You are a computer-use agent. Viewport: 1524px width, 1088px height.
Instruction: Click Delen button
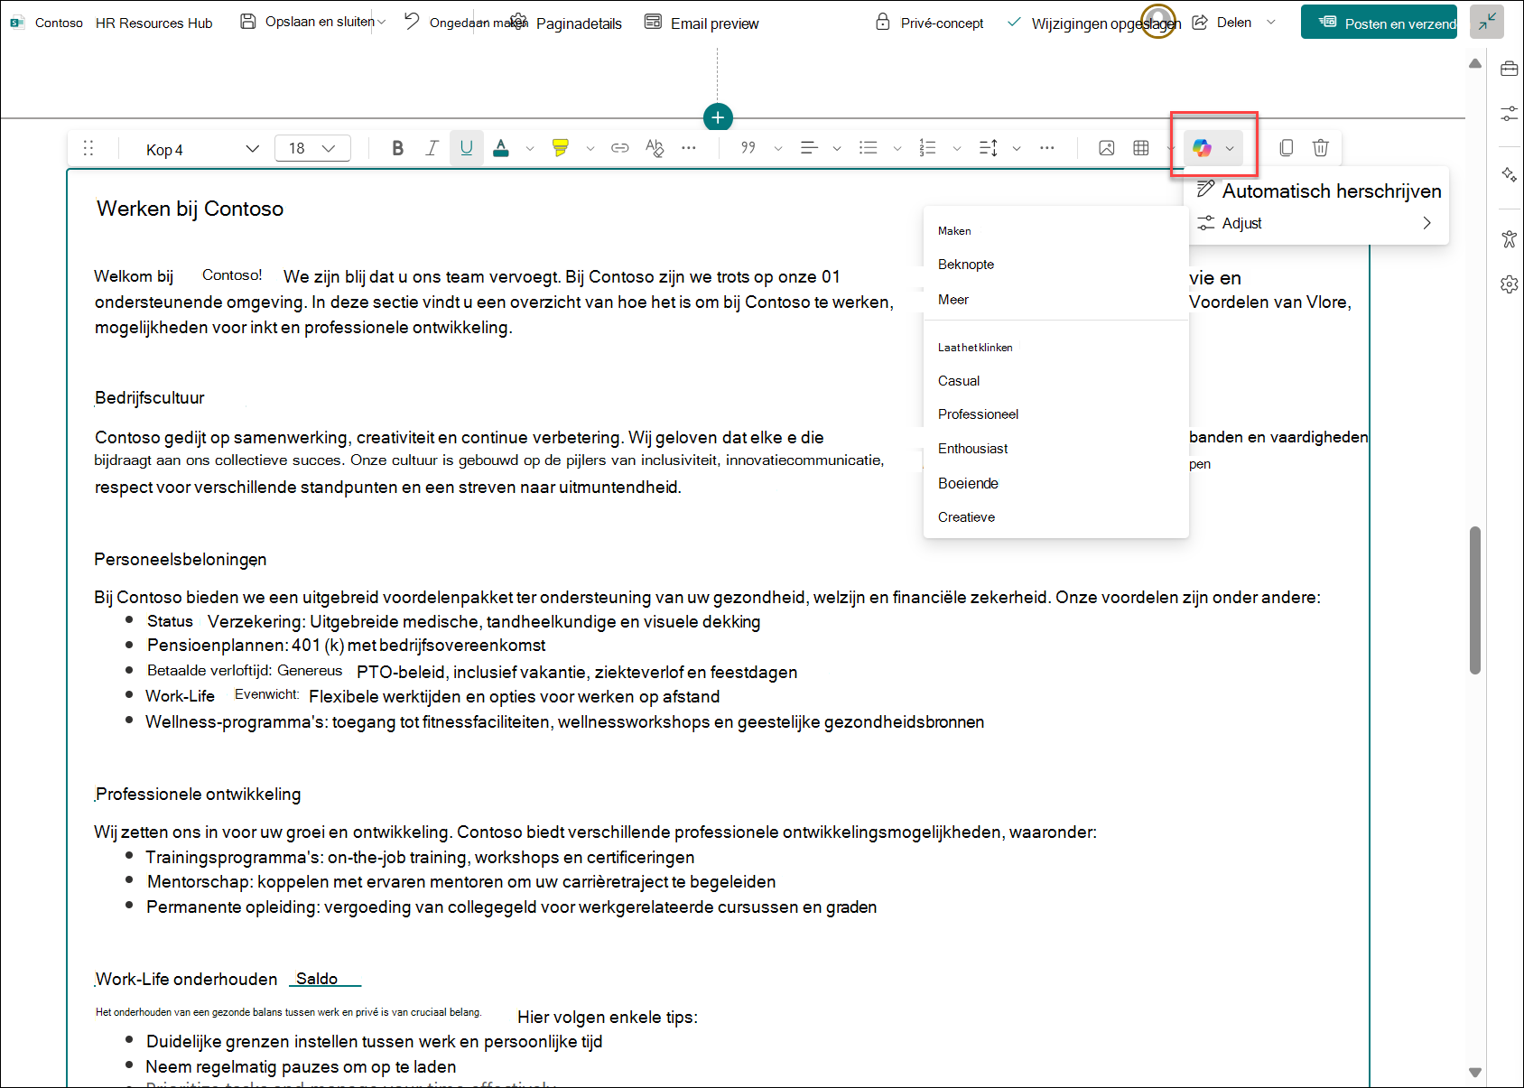click(1222, 22)
